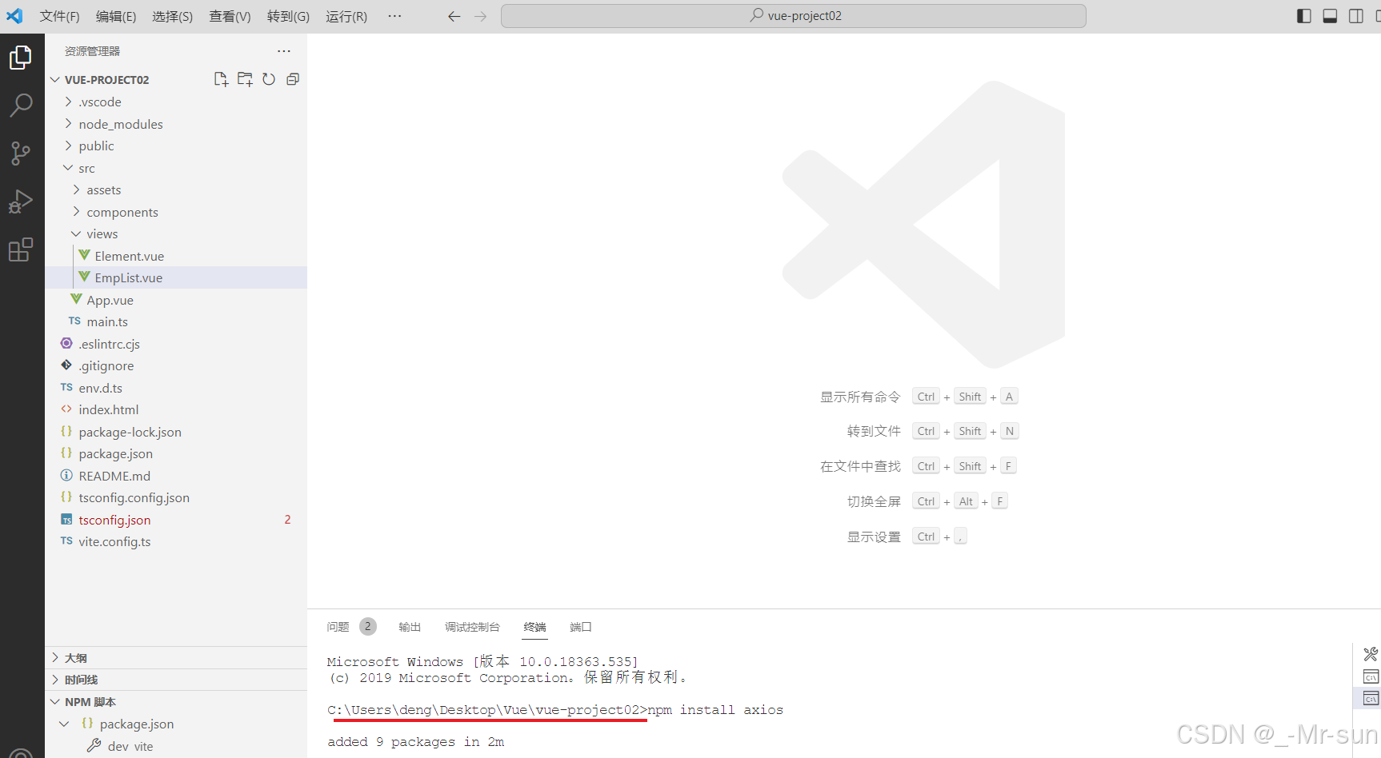1381x758 pixels.
Task: Collapse the NPM 脚本 section
Action: coord(176,702)
